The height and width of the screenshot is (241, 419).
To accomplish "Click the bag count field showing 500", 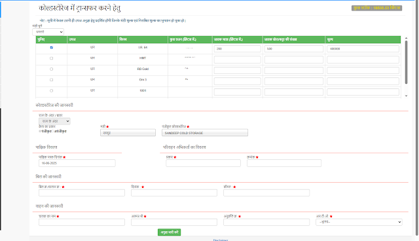I will 294,48.
